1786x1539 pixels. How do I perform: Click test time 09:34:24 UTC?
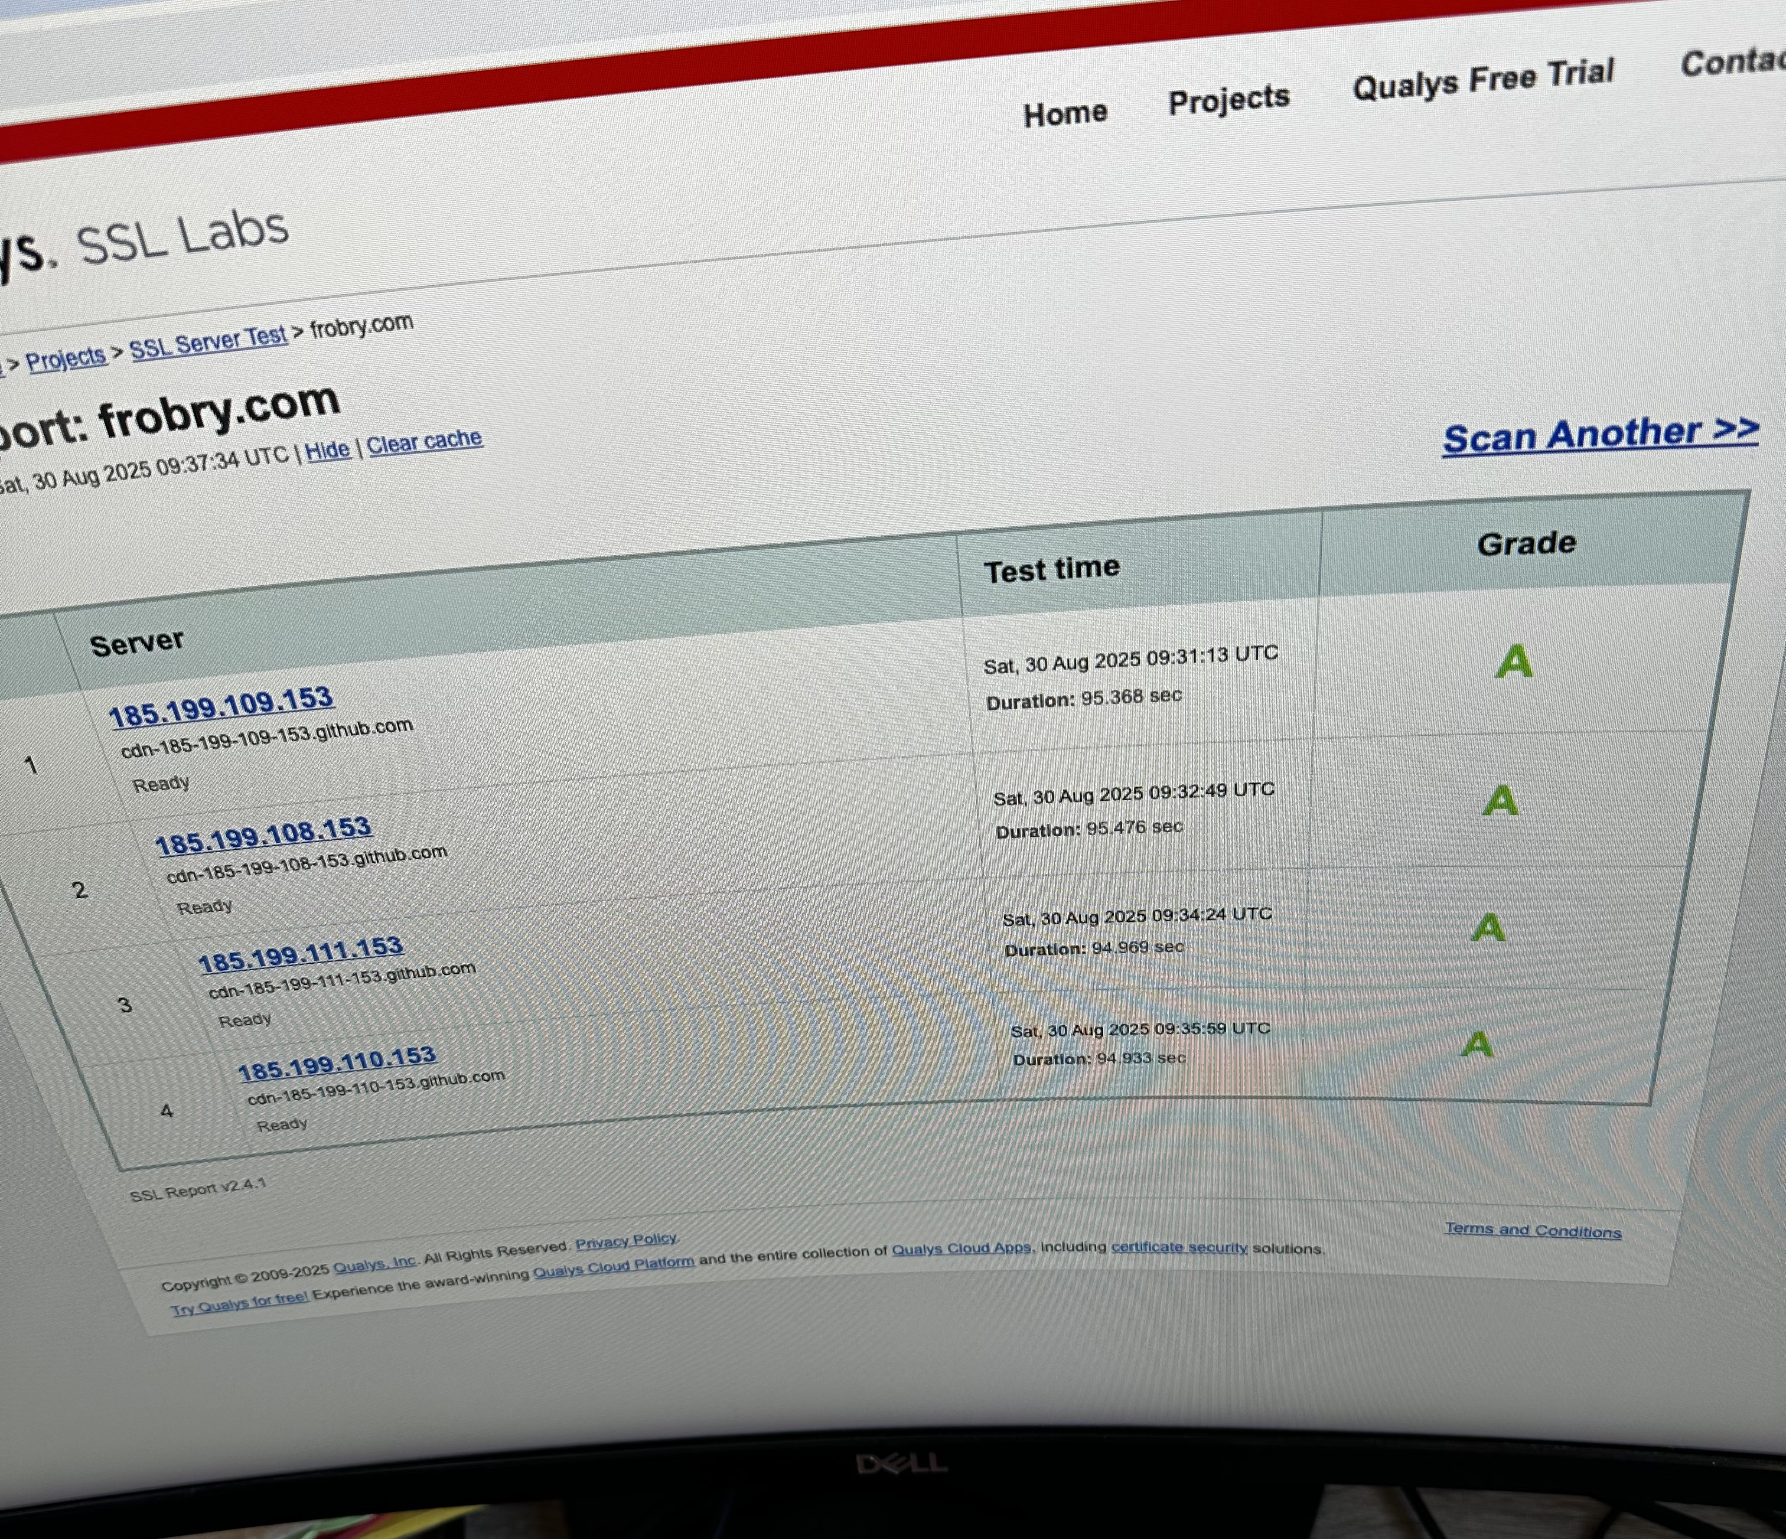pos(1137,917)
